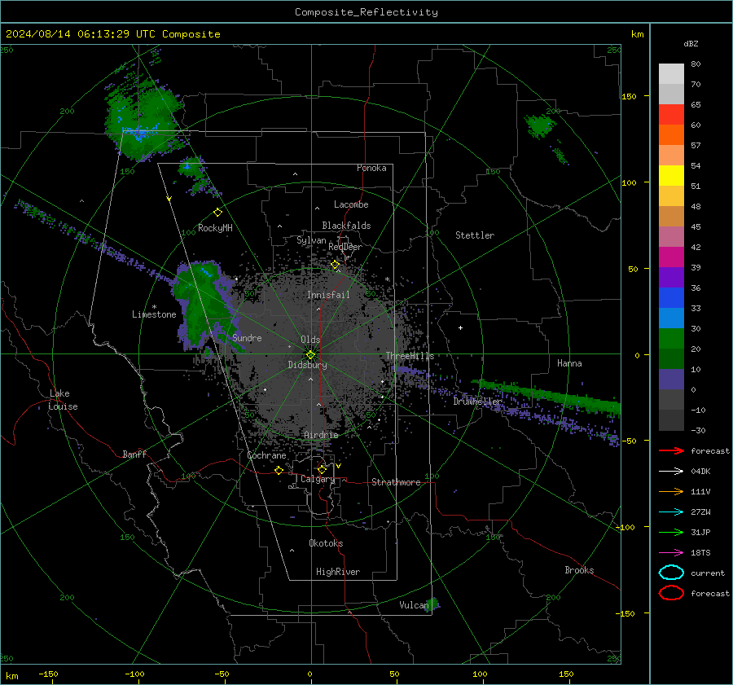
Task: Click the cyan 27ZW arrow icon
Action: tap(671, 512)
